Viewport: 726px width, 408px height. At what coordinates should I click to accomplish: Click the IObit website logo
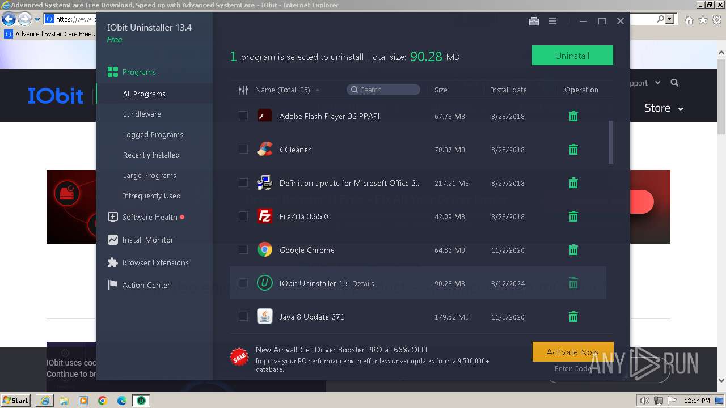click(56, 96)
